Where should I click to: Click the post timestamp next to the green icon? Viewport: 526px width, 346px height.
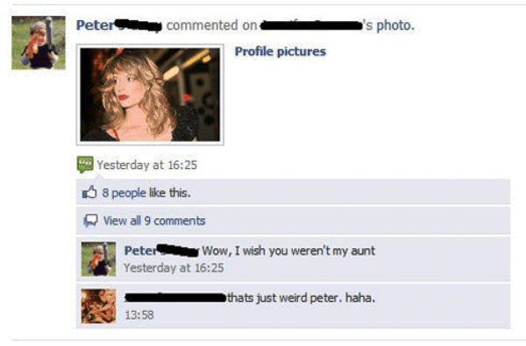pos(147,165)
